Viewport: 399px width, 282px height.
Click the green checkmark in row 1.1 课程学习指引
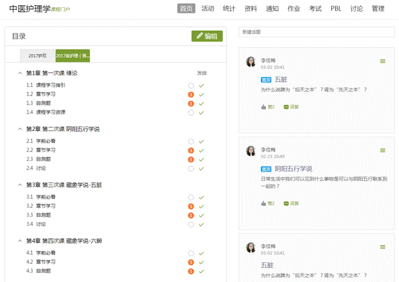201,85
